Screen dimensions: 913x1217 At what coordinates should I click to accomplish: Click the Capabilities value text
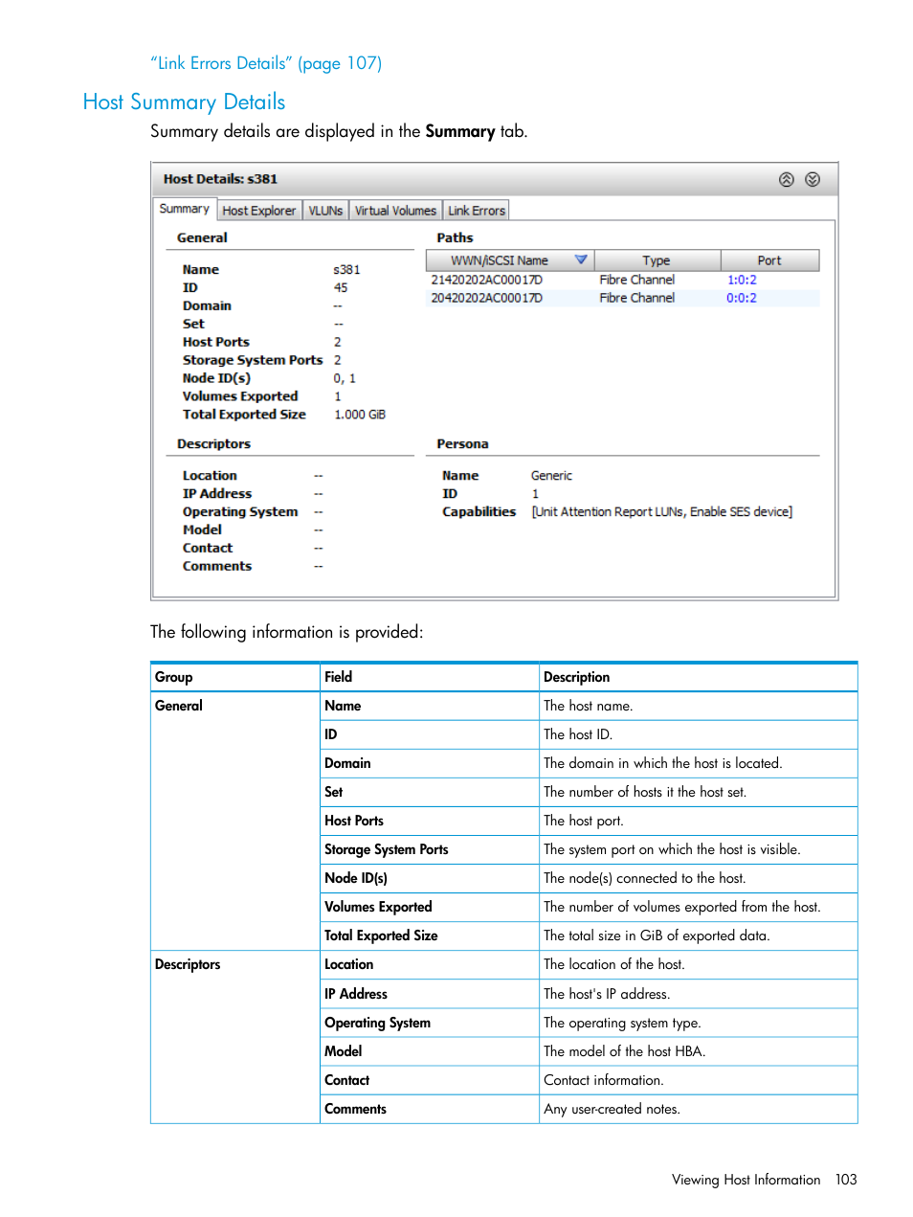click(x=662, y=512)
